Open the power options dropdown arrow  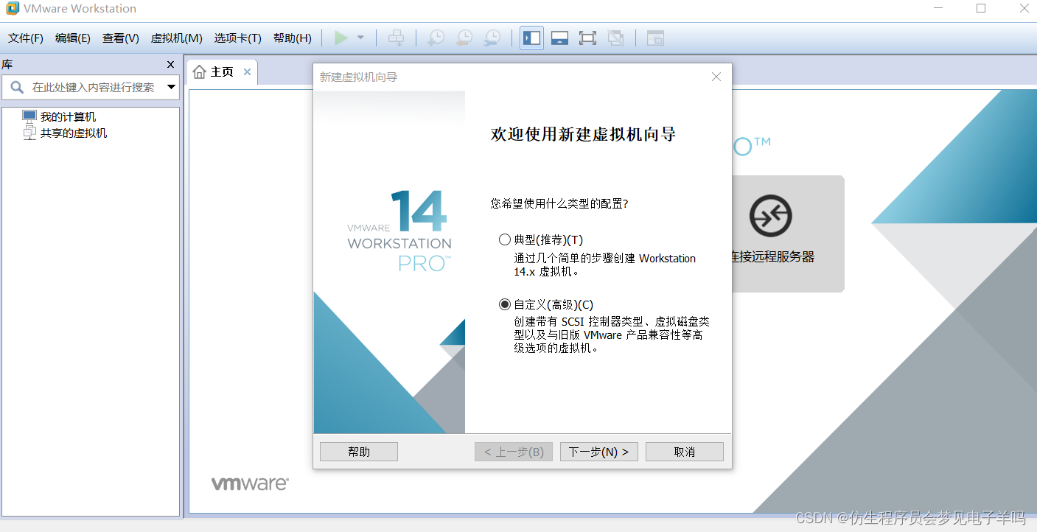coord(360,38)
